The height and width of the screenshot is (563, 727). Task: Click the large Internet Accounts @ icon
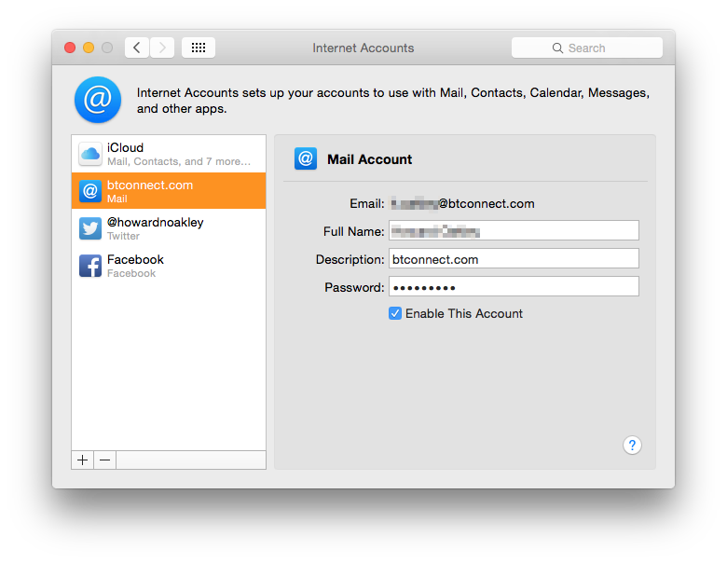coord(98,101)
